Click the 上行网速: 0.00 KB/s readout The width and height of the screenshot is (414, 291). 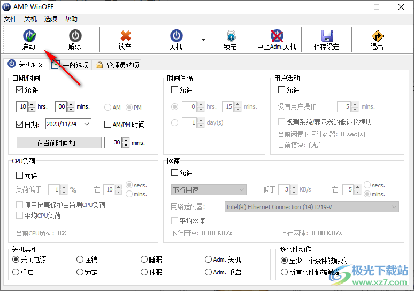tap(311, 233)
